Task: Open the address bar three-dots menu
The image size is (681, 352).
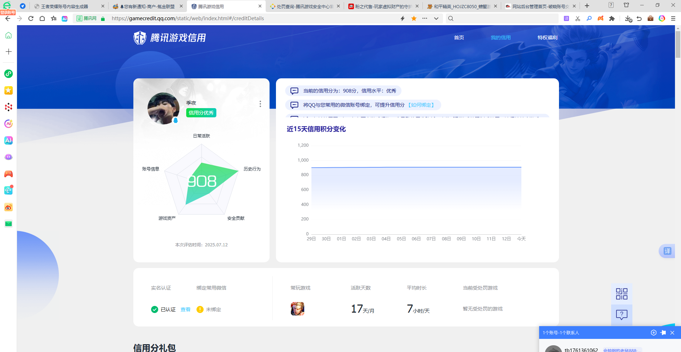Action: point(425,18)
